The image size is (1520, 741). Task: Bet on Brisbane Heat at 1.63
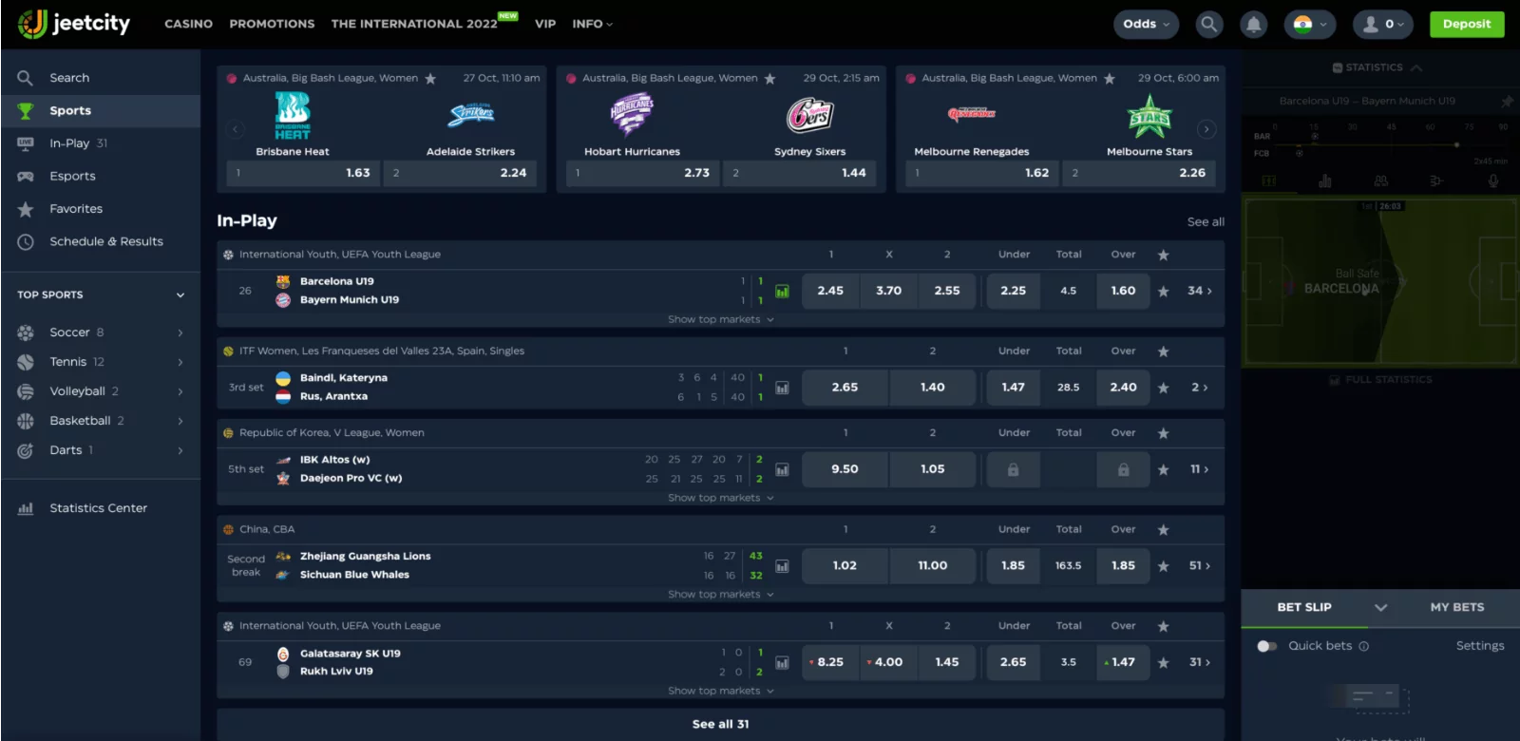[x=303, y=173]
